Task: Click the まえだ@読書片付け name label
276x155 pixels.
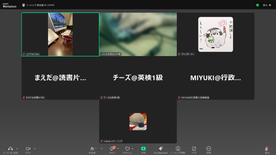Action: click(36, 97)
